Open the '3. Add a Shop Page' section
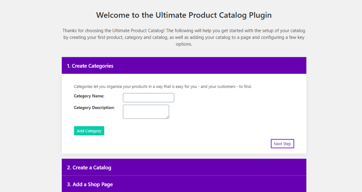Screen dimensions: 362x192 184,184
